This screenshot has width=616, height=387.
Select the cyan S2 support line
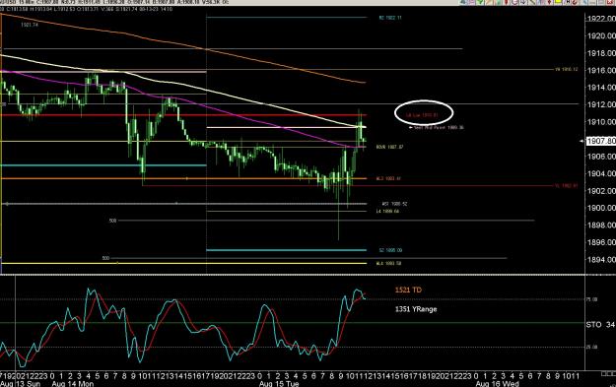[286, 250]
